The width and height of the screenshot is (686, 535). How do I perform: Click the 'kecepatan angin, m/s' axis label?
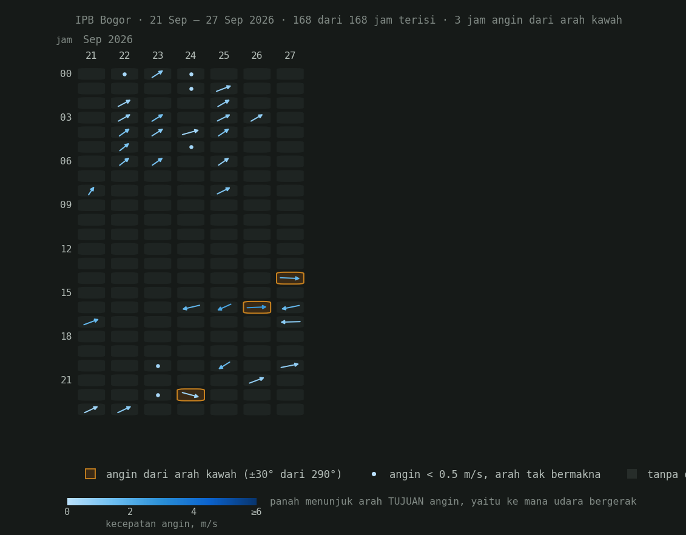click(x=161, y=524)
